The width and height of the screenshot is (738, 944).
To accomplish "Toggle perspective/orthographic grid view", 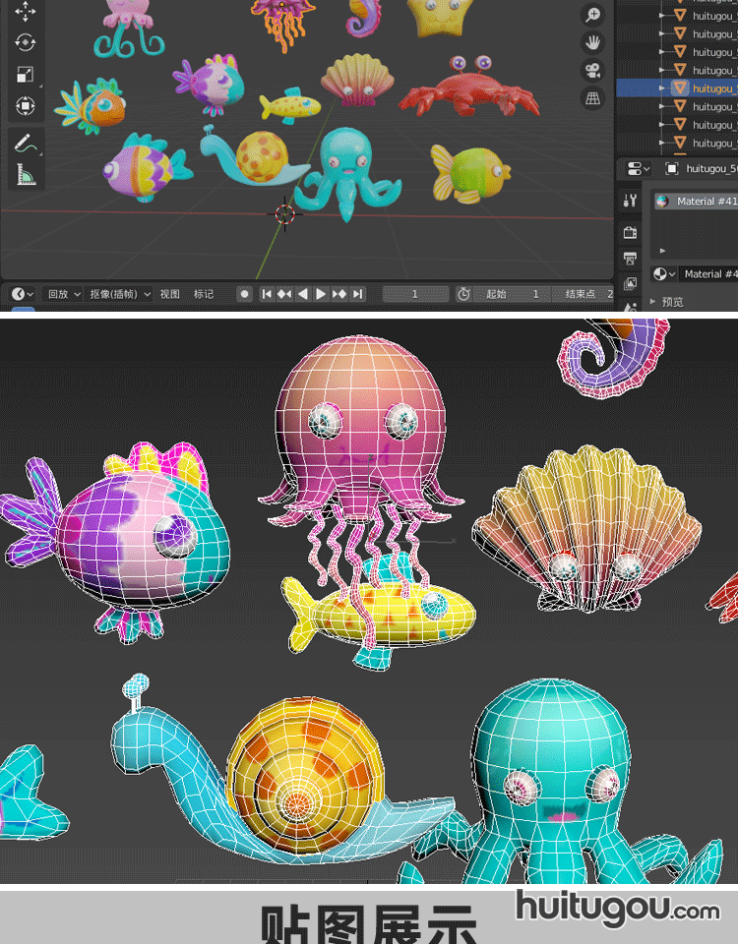I will [x=592, y=97].
